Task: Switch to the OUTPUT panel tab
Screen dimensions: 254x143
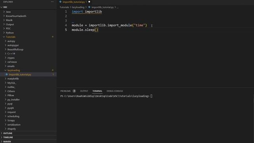Action: (84, 91)
